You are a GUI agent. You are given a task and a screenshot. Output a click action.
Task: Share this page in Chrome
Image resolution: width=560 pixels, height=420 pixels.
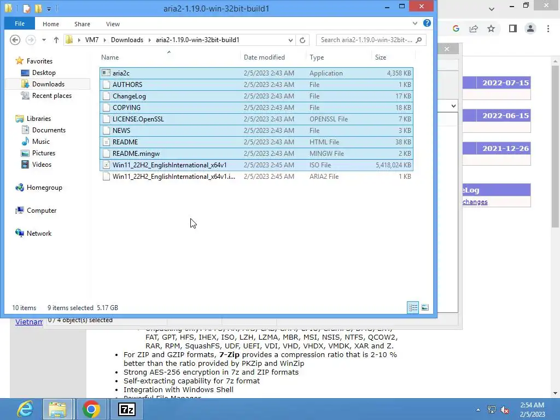point(474,28)
